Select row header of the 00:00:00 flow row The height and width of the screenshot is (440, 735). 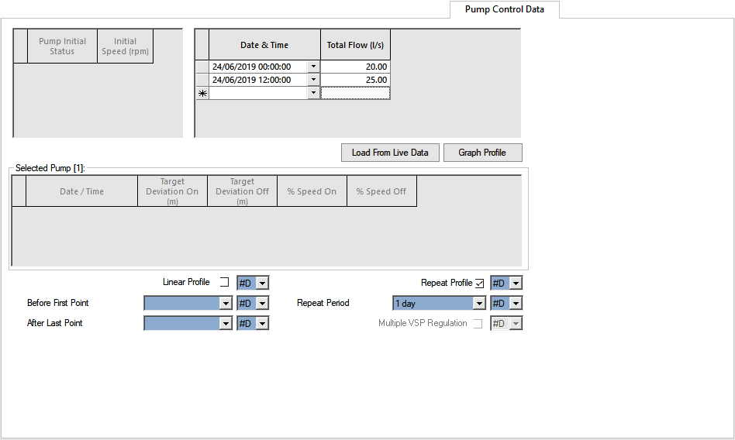[x=202, y=67]
